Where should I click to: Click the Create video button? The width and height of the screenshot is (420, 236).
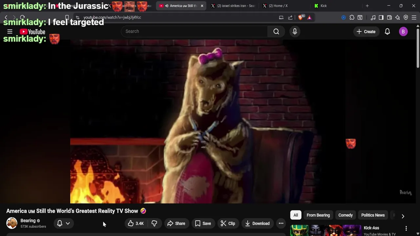pos(366,31)
